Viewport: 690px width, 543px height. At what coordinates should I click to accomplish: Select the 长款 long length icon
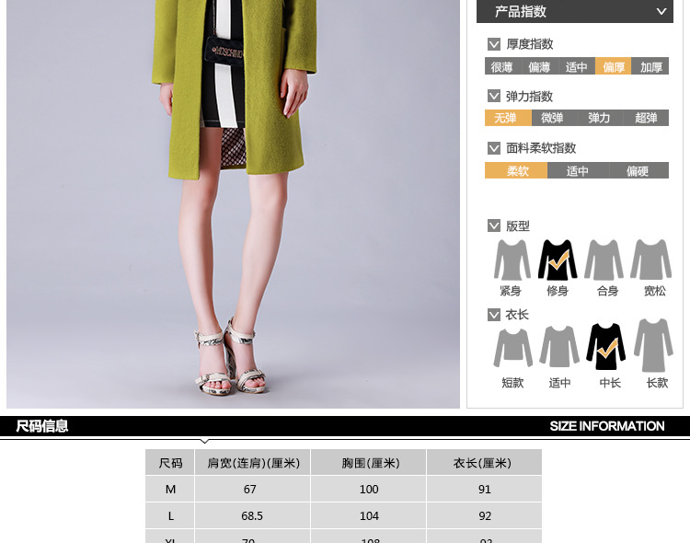(x=653, y=345)
